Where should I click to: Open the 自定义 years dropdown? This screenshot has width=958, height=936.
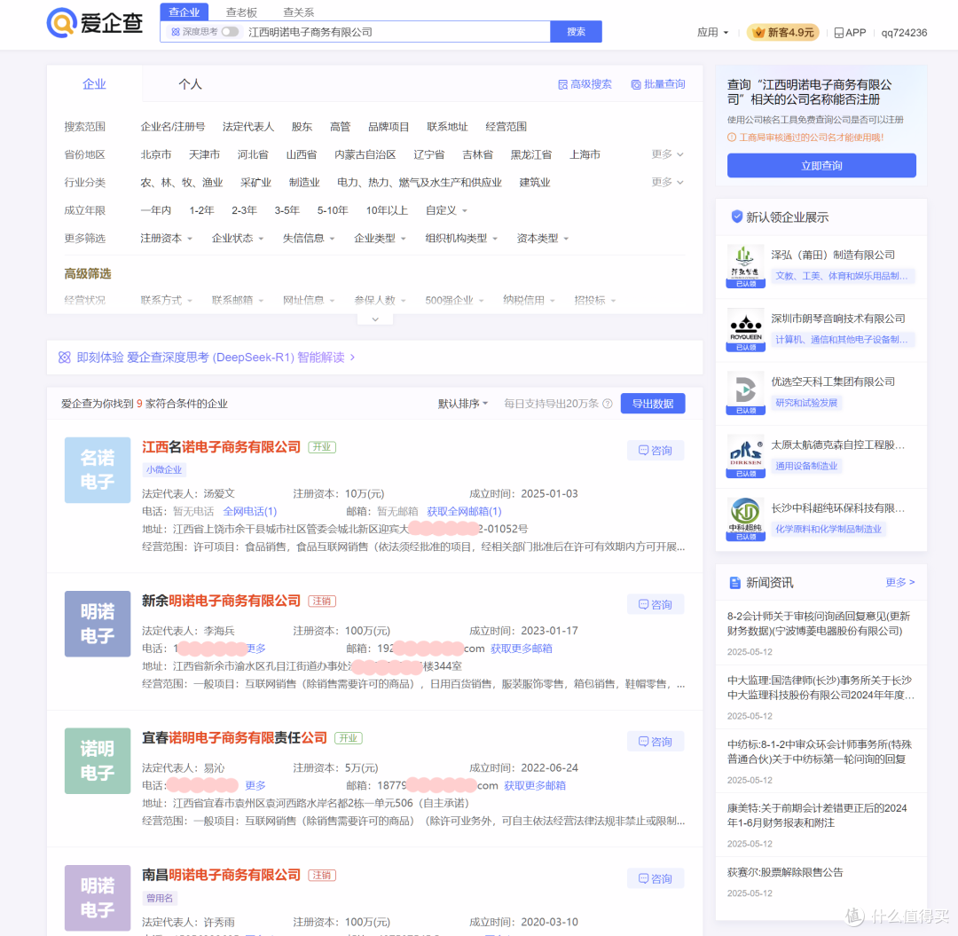[x=446, y=210]
